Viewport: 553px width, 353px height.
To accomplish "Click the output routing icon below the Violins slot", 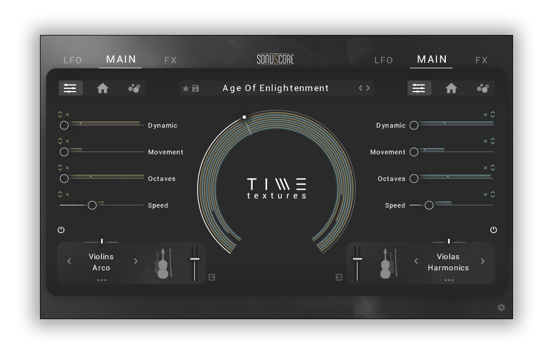I will click(212, 277).
